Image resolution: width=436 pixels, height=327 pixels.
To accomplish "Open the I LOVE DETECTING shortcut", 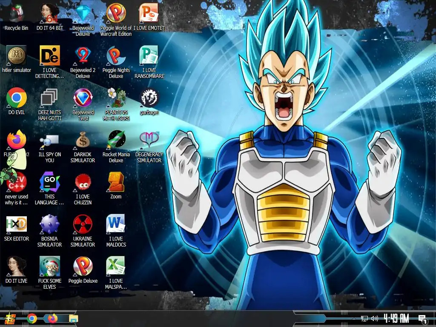I will click(x=50, y=62).
